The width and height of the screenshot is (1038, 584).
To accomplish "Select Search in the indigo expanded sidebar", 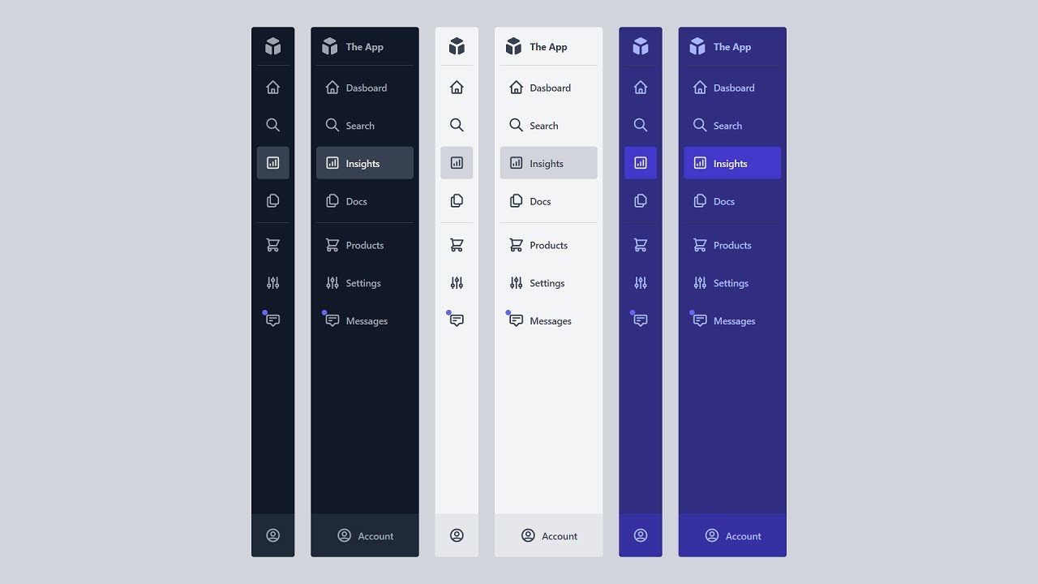I will coord(732,125).
